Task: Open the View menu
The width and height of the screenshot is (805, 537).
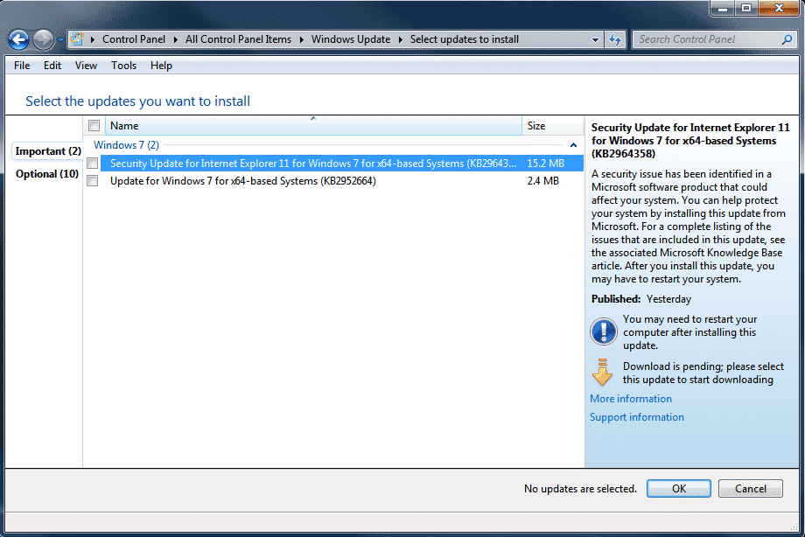Action: (86, 66)
